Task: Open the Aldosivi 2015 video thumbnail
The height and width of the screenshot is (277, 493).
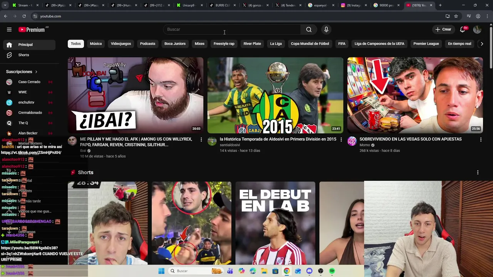Action: click(x=275, y=95)
